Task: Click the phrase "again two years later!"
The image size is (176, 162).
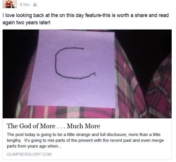Action: click(26, 22)
